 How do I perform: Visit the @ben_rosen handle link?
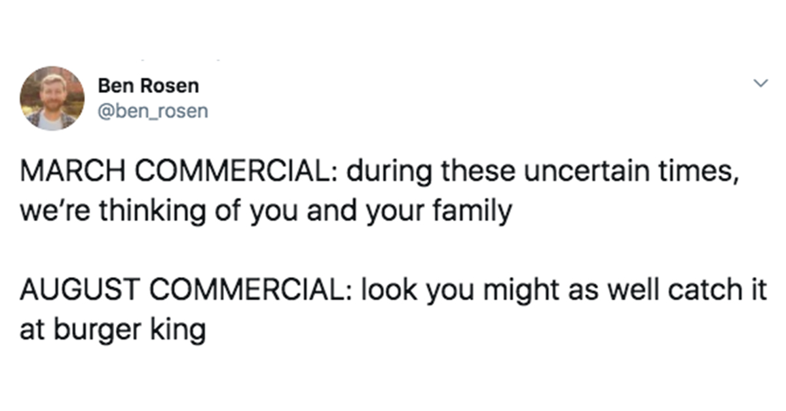tap(153, 112)
